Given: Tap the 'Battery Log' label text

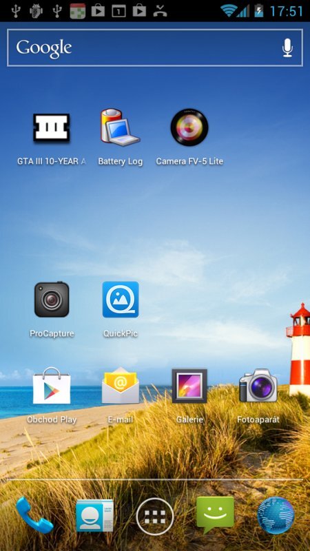Looking at the screenshot, I should coord(120,161).
